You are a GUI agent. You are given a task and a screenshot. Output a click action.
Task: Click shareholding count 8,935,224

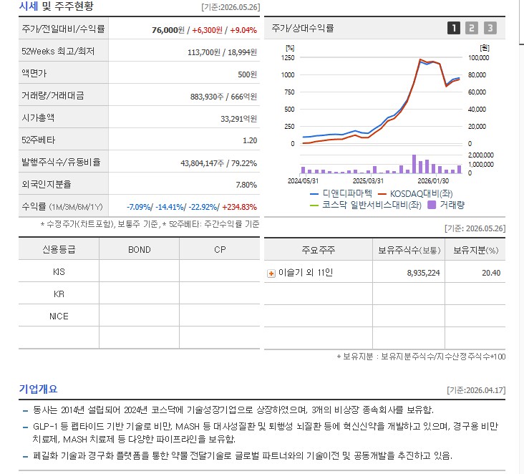click(423, 273)
